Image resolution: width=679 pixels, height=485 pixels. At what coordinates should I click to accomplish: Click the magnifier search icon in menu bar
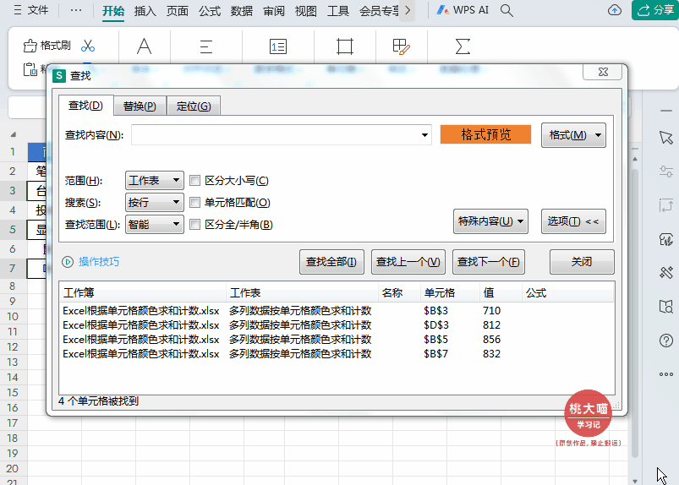[x=507, y=10]
